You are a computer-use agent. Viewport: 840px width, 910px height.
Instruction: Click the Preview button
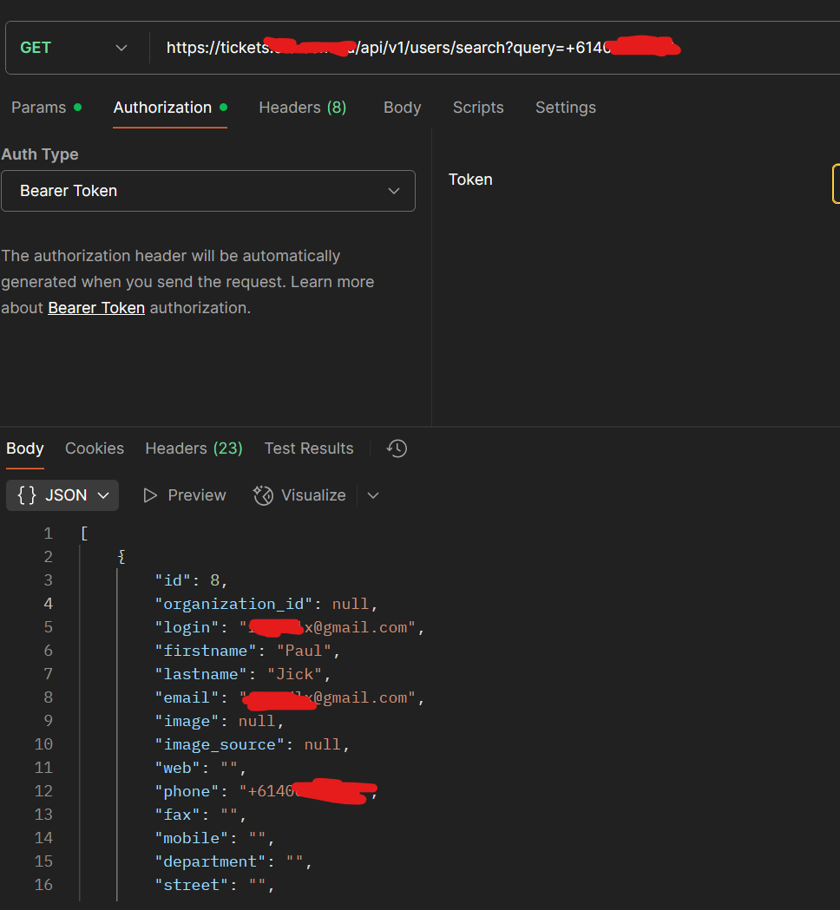185,495
